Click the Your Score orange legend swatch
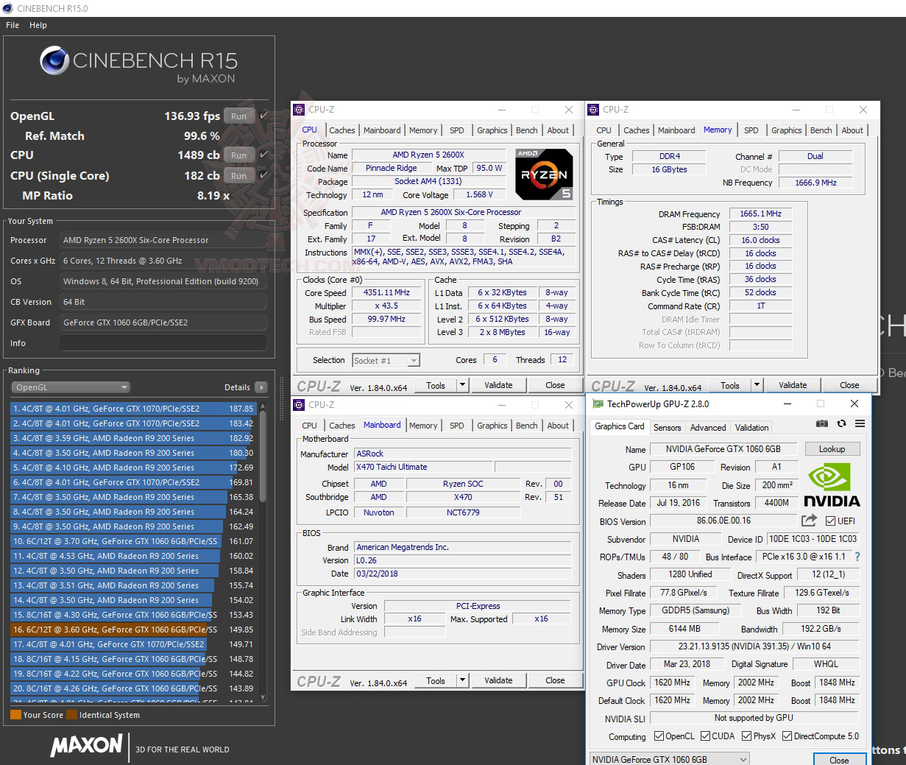 (x=15, y=715)
